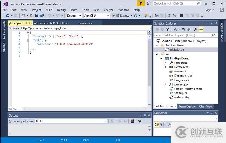Start debugging with the green play icon
Screen dimensions: 226x143
click(x=113, y=15)
